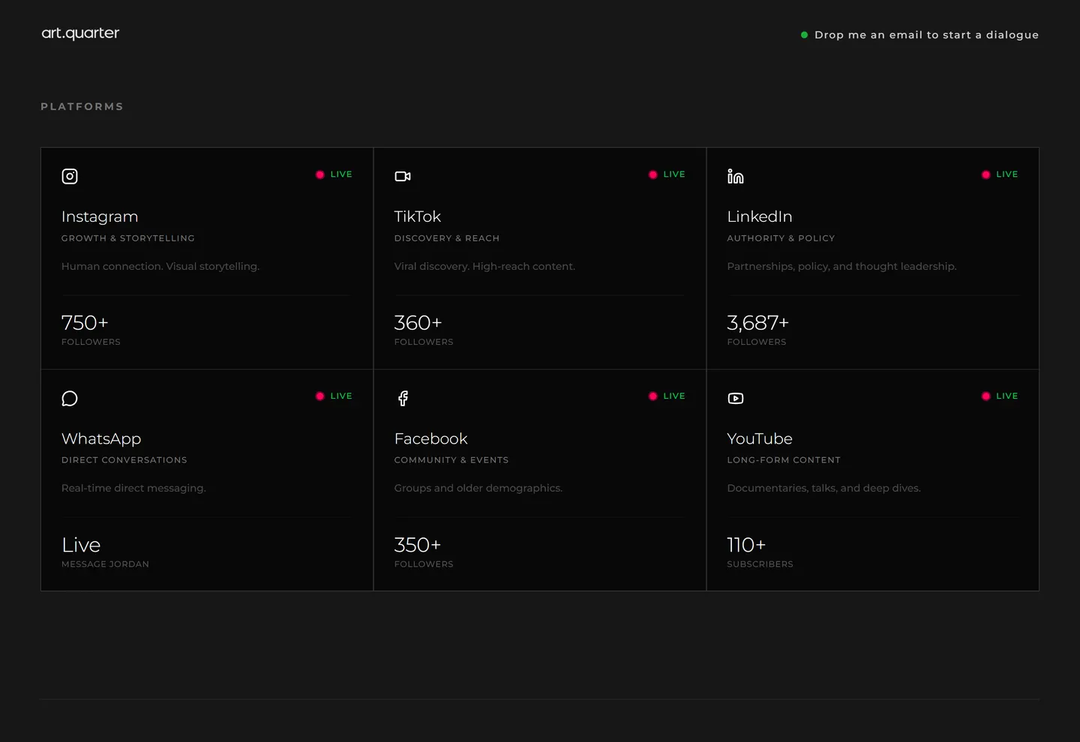Click the PLATFORMS section heading
Image resolution: width=1080 pixels, height=742 pixels.
(82, 106)
